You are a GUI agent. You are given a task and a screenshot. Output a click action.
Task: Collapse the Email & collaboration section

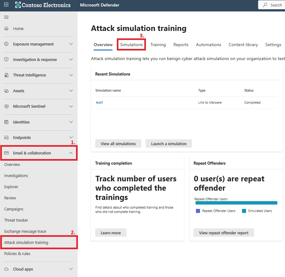click(70, 153)
